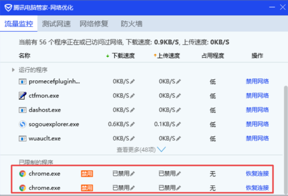This screenshot has width=288, height=196.
Task: Restore connection for second chrome.exe
Action: coord(257,188)
